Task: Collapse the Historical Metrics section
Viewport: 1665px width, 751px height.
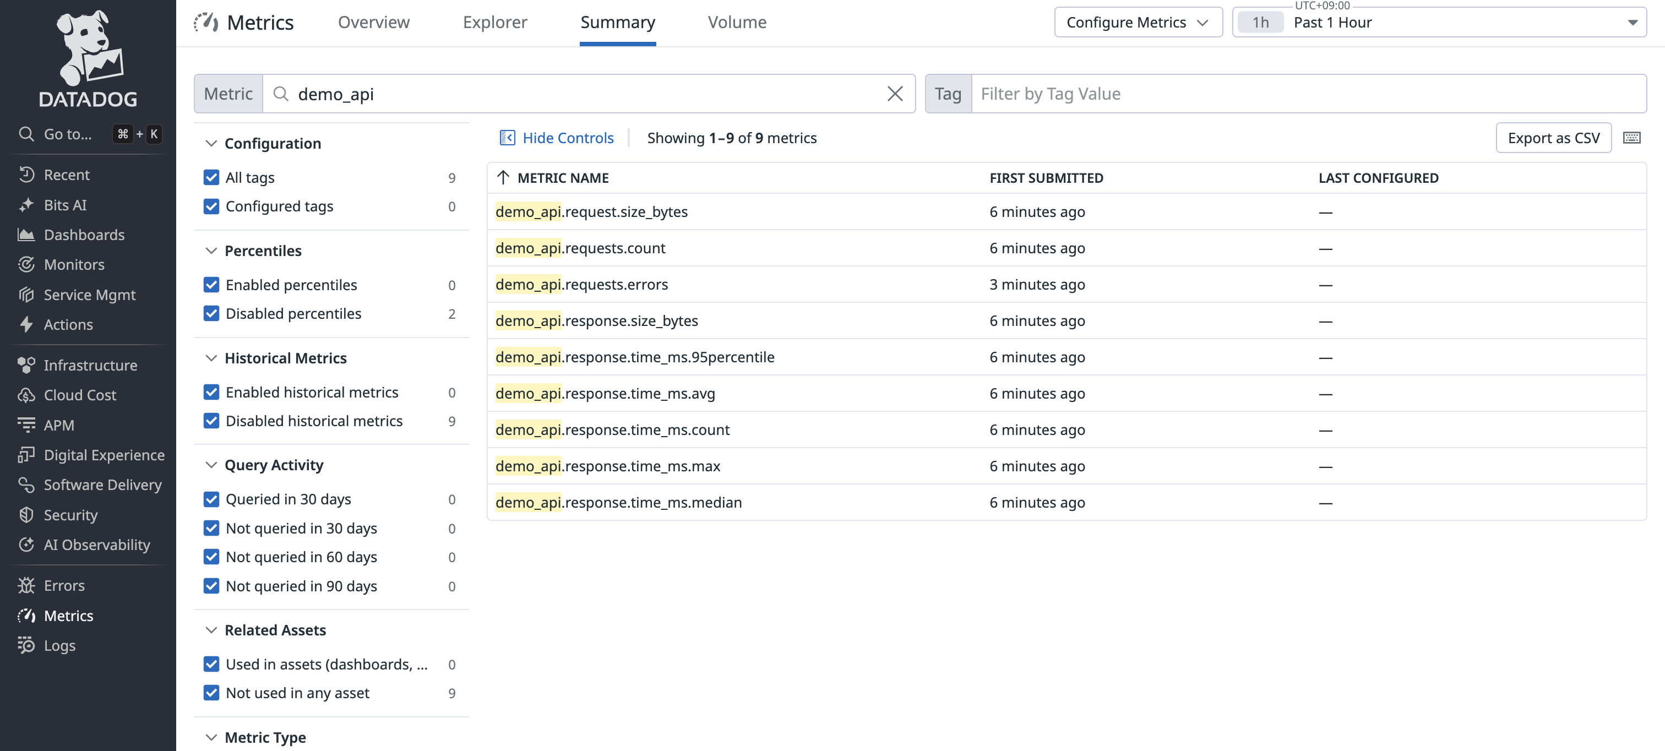Action: pos(211,358)
